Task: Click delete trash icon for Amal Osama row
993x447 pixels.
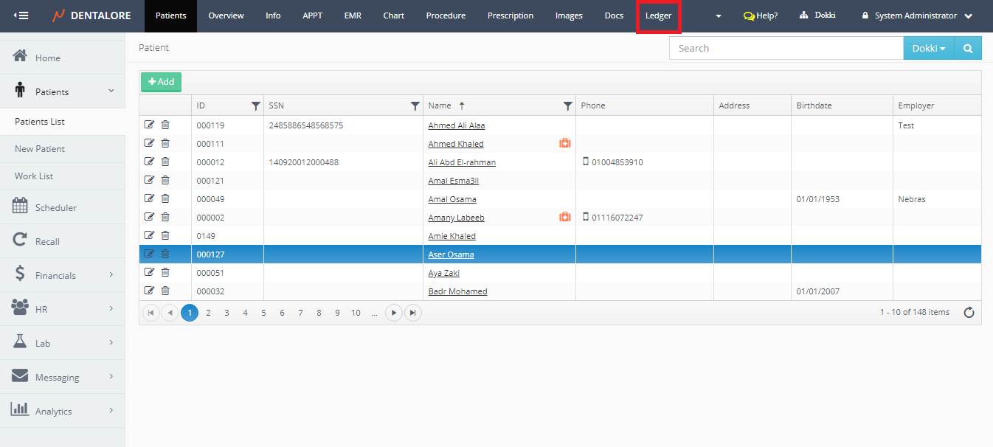Action: [x=165, y=198]
